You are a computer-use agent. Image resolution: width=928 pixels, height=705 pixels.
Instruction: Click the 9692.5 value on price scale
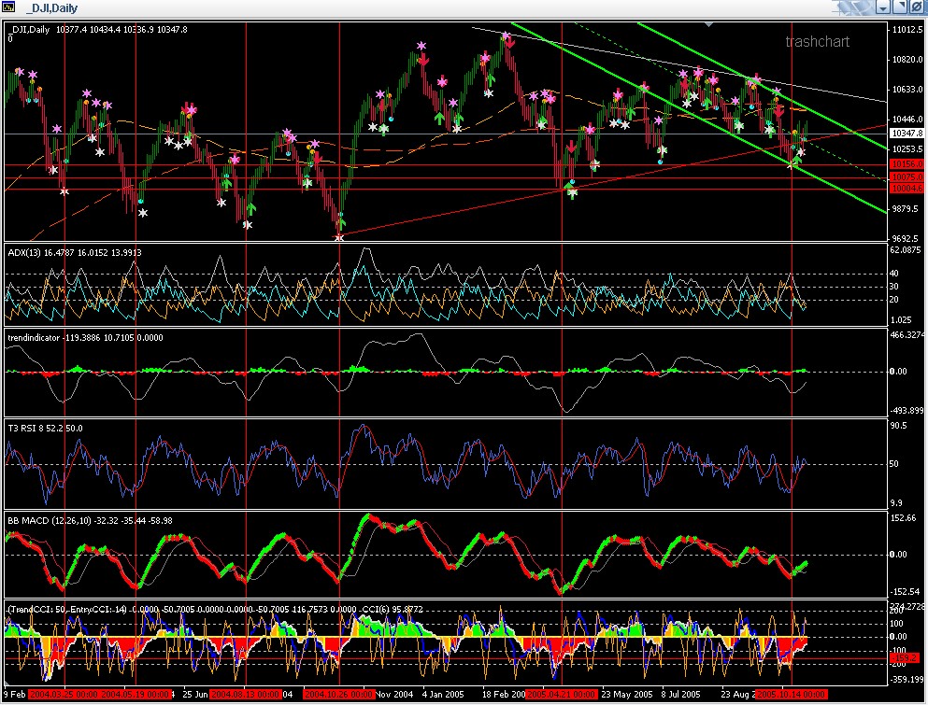tap(906, 238)
